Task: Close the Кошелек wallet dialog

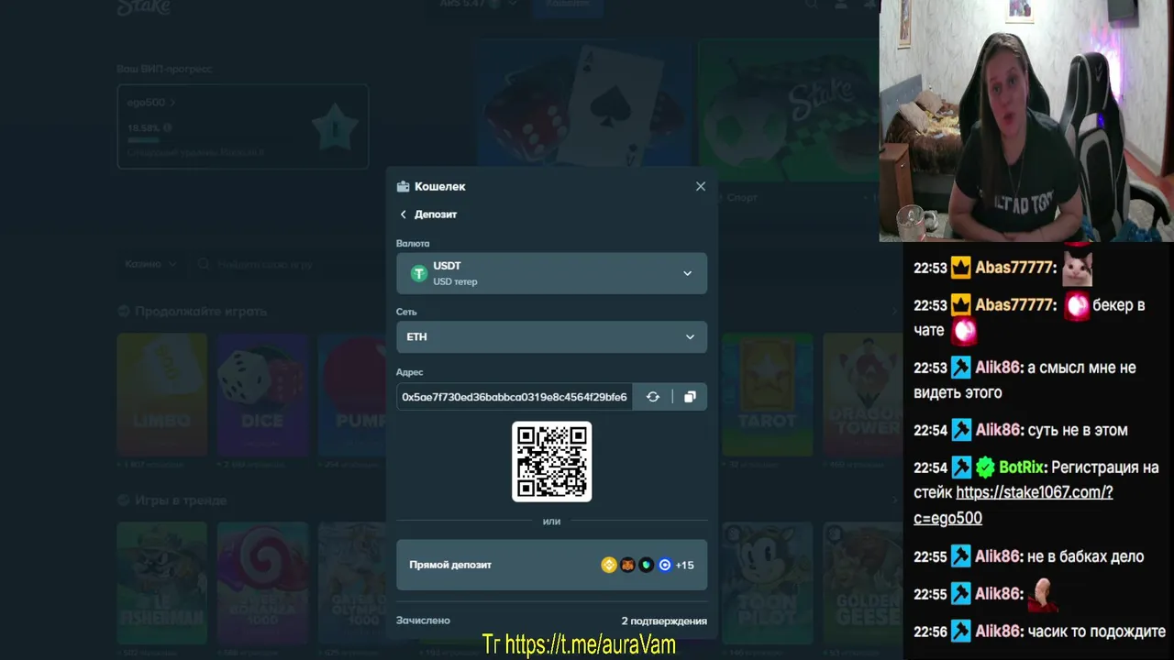Action: (701, 186)
